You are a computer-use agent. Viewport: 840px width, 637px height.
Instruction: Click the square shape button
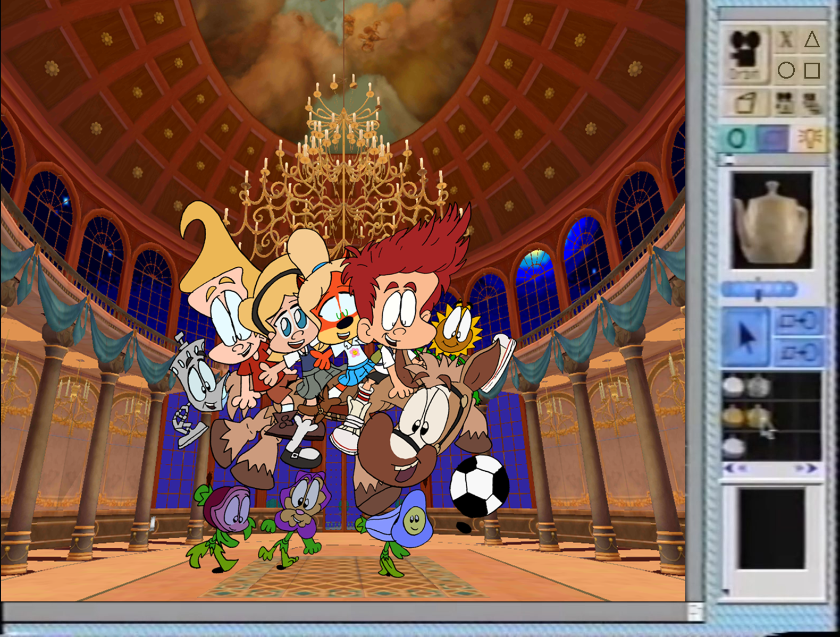[812, 70]
